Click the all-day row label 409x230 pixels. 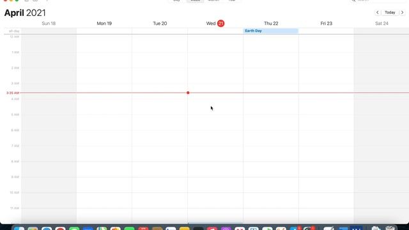point(14,31)
